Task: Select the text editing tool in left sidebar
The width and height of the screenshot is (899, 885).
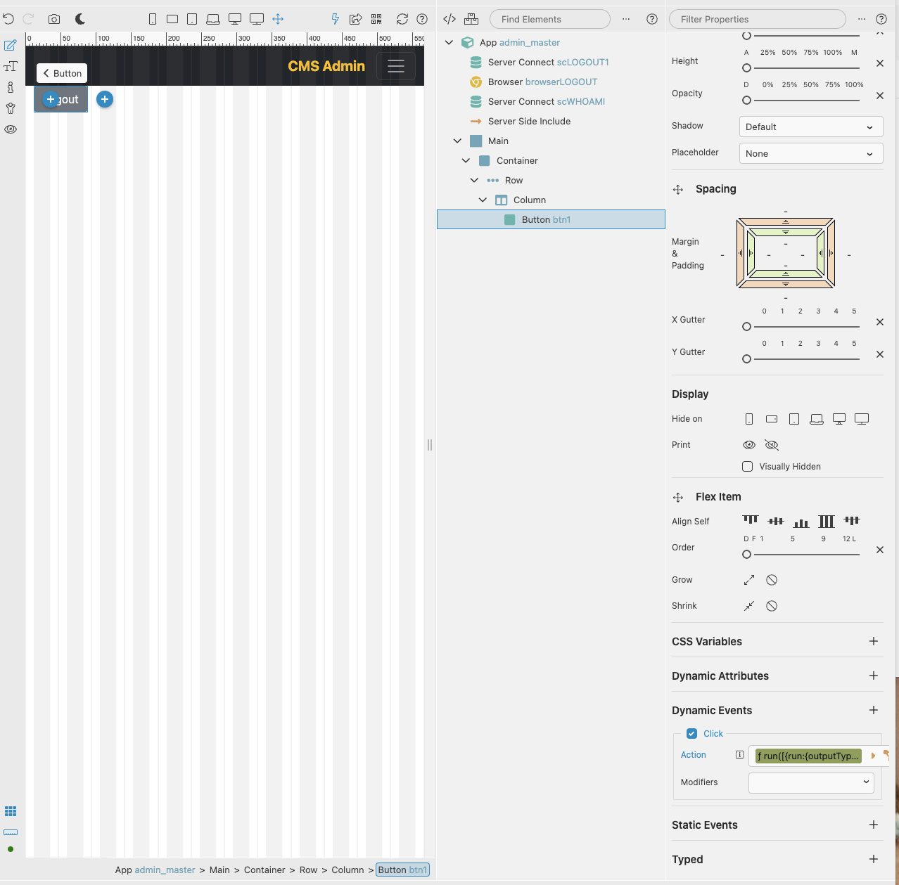Action: coord(11,66)
